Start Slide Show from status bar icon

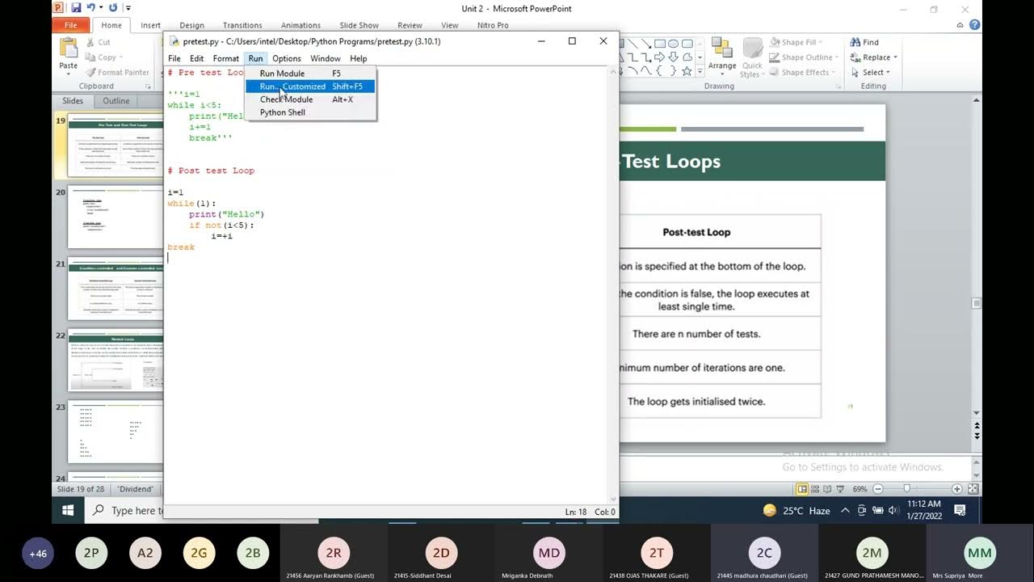click(842, 489)
